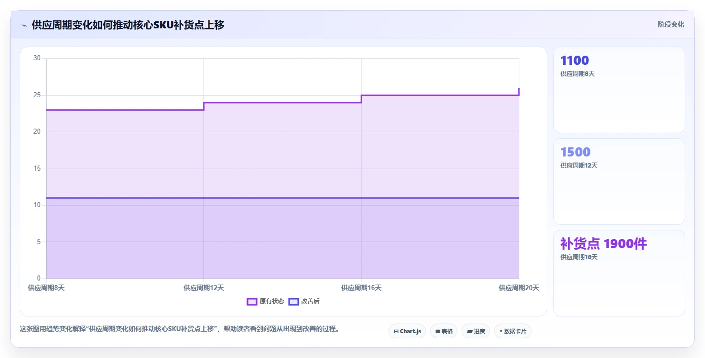Click the 阶段变化 label in header
Image resolution: width=705 pixels, height=358 pixels.
tap(671, 24)
